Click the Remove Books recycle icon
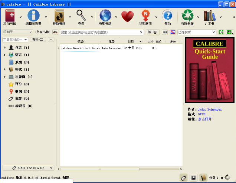 [x=187, y=16]
